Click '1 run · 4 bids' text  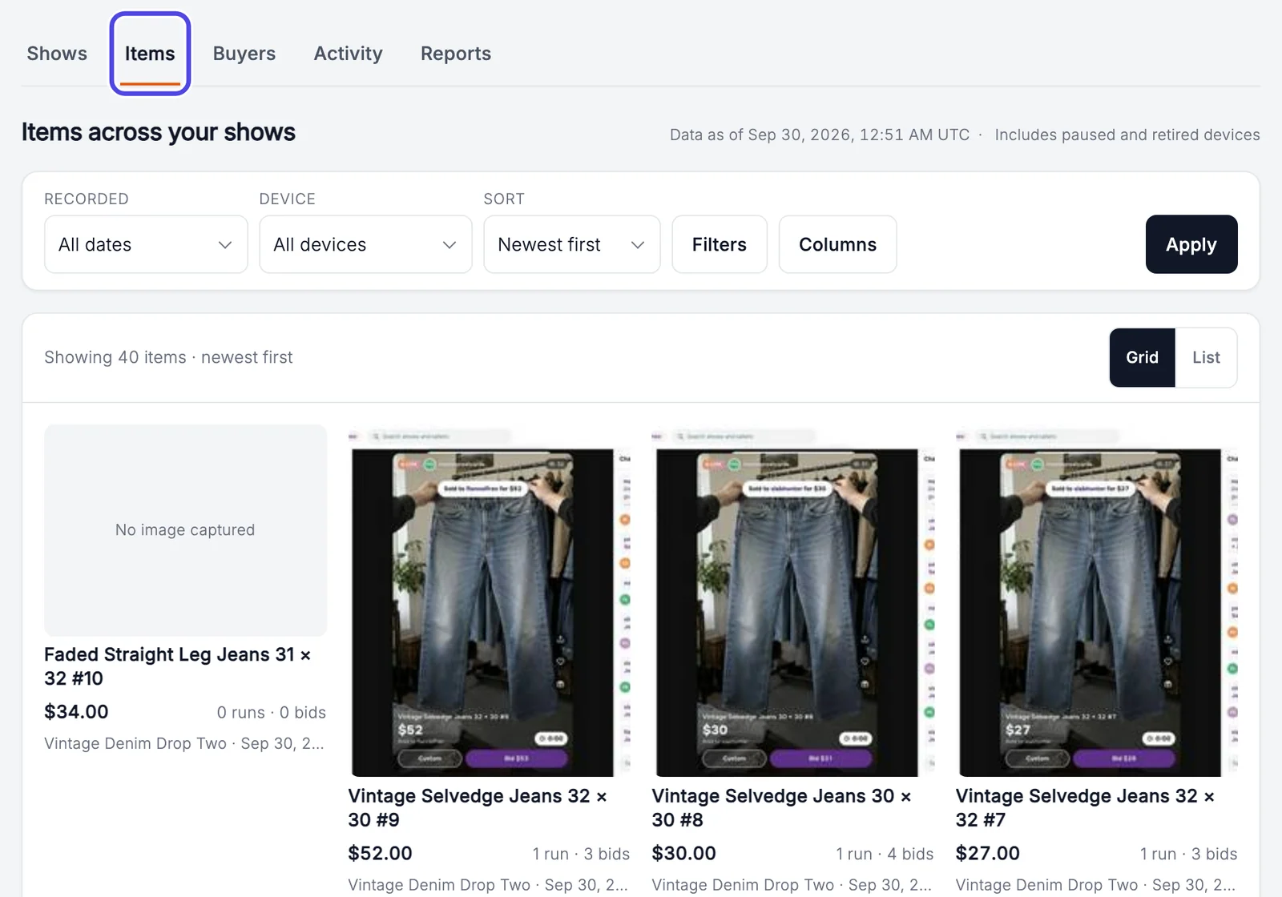(x=885, y=855)
